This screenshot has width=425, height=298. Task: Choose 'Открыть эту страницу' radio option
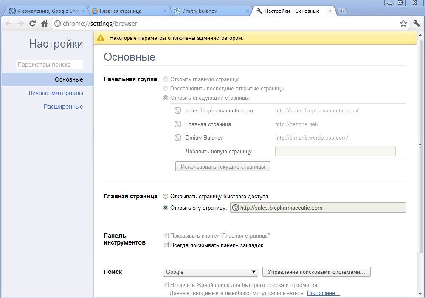tap(165, 208)
